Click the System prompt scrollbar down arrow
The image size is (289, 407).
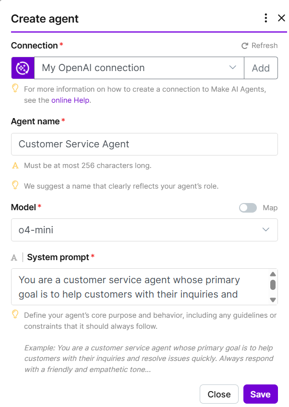tap(273, 300)
